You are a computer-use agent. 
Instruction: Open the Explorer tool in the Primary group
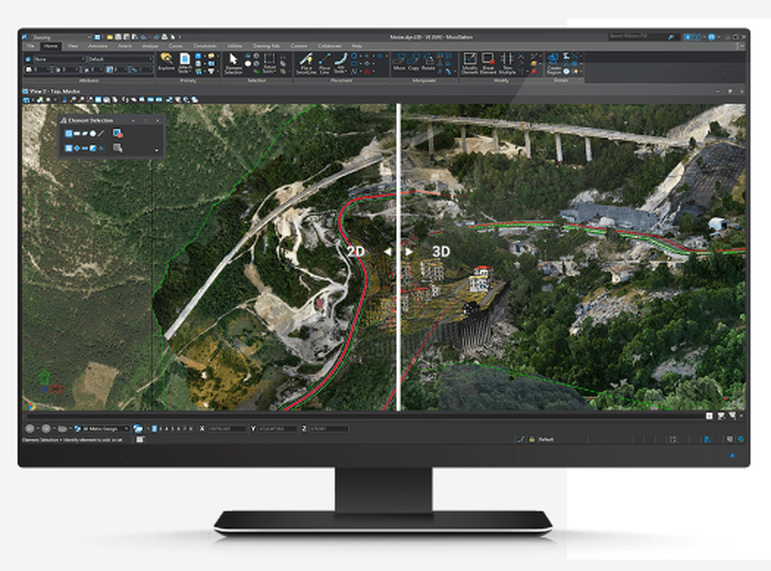(x=168, y=60)
